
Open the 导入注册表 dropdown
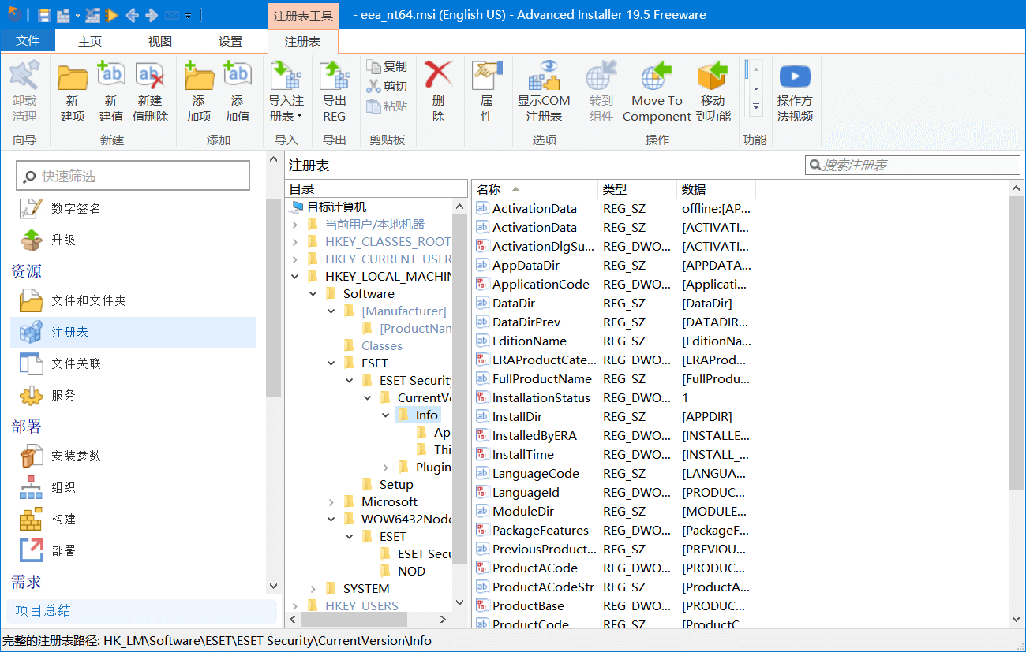(x=286, y=109)
